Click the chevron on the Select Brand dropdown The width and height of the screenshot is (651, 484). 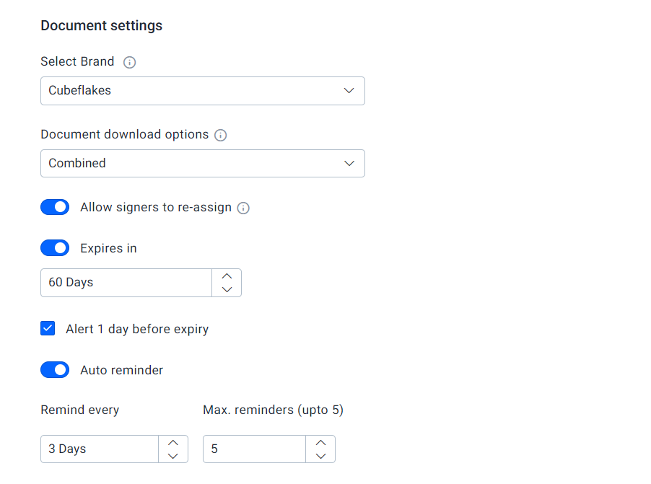pyautogui.click(x=349, y=91)
